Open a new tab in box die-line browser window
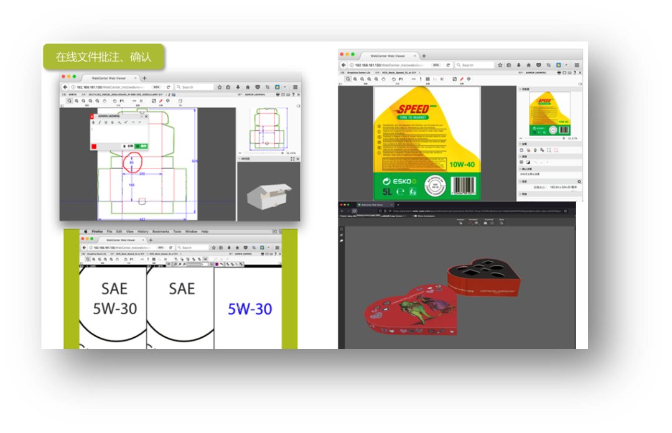The height and width of the screenshot is (433, 672). pyautogui.click(x=144, y=78)
